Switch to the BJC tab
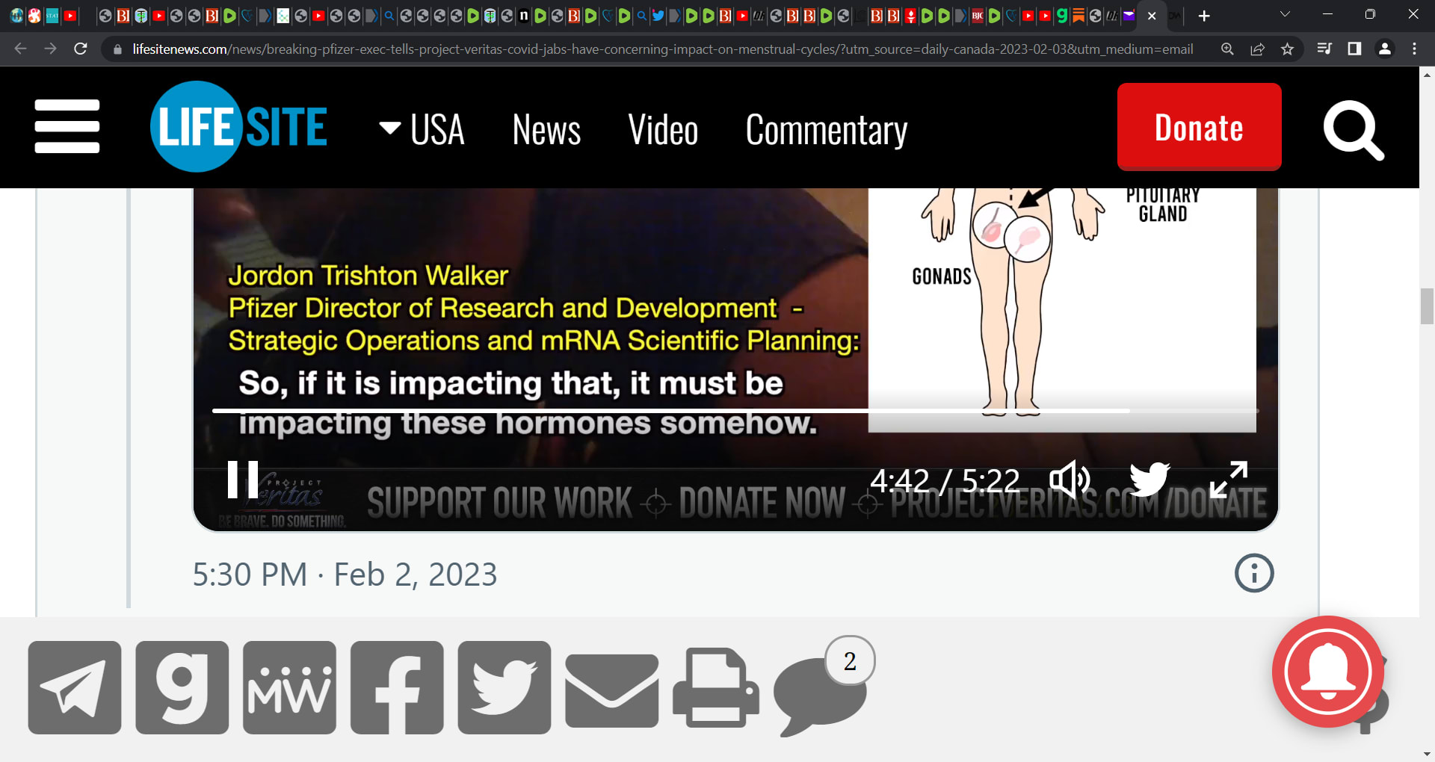The height and width of the screenshot is (762, 1435). coord(977,16)
